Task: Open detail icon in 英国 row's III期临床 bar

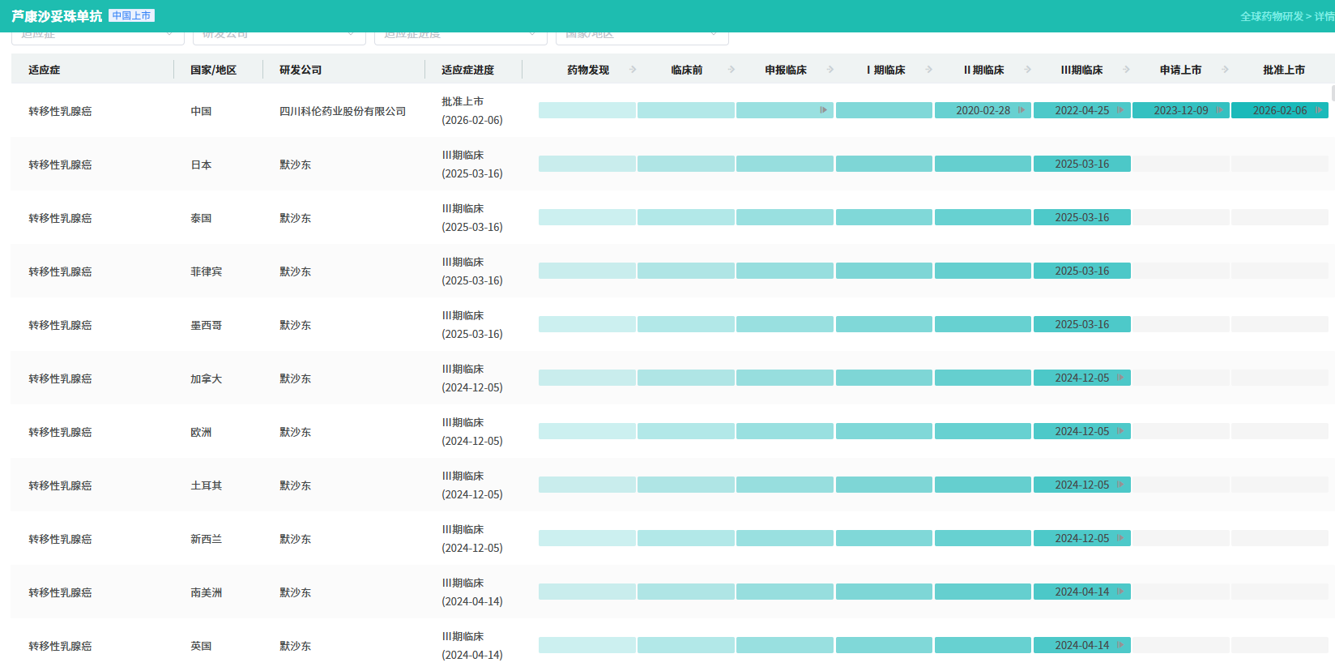Action: [x=1120, y=645]
